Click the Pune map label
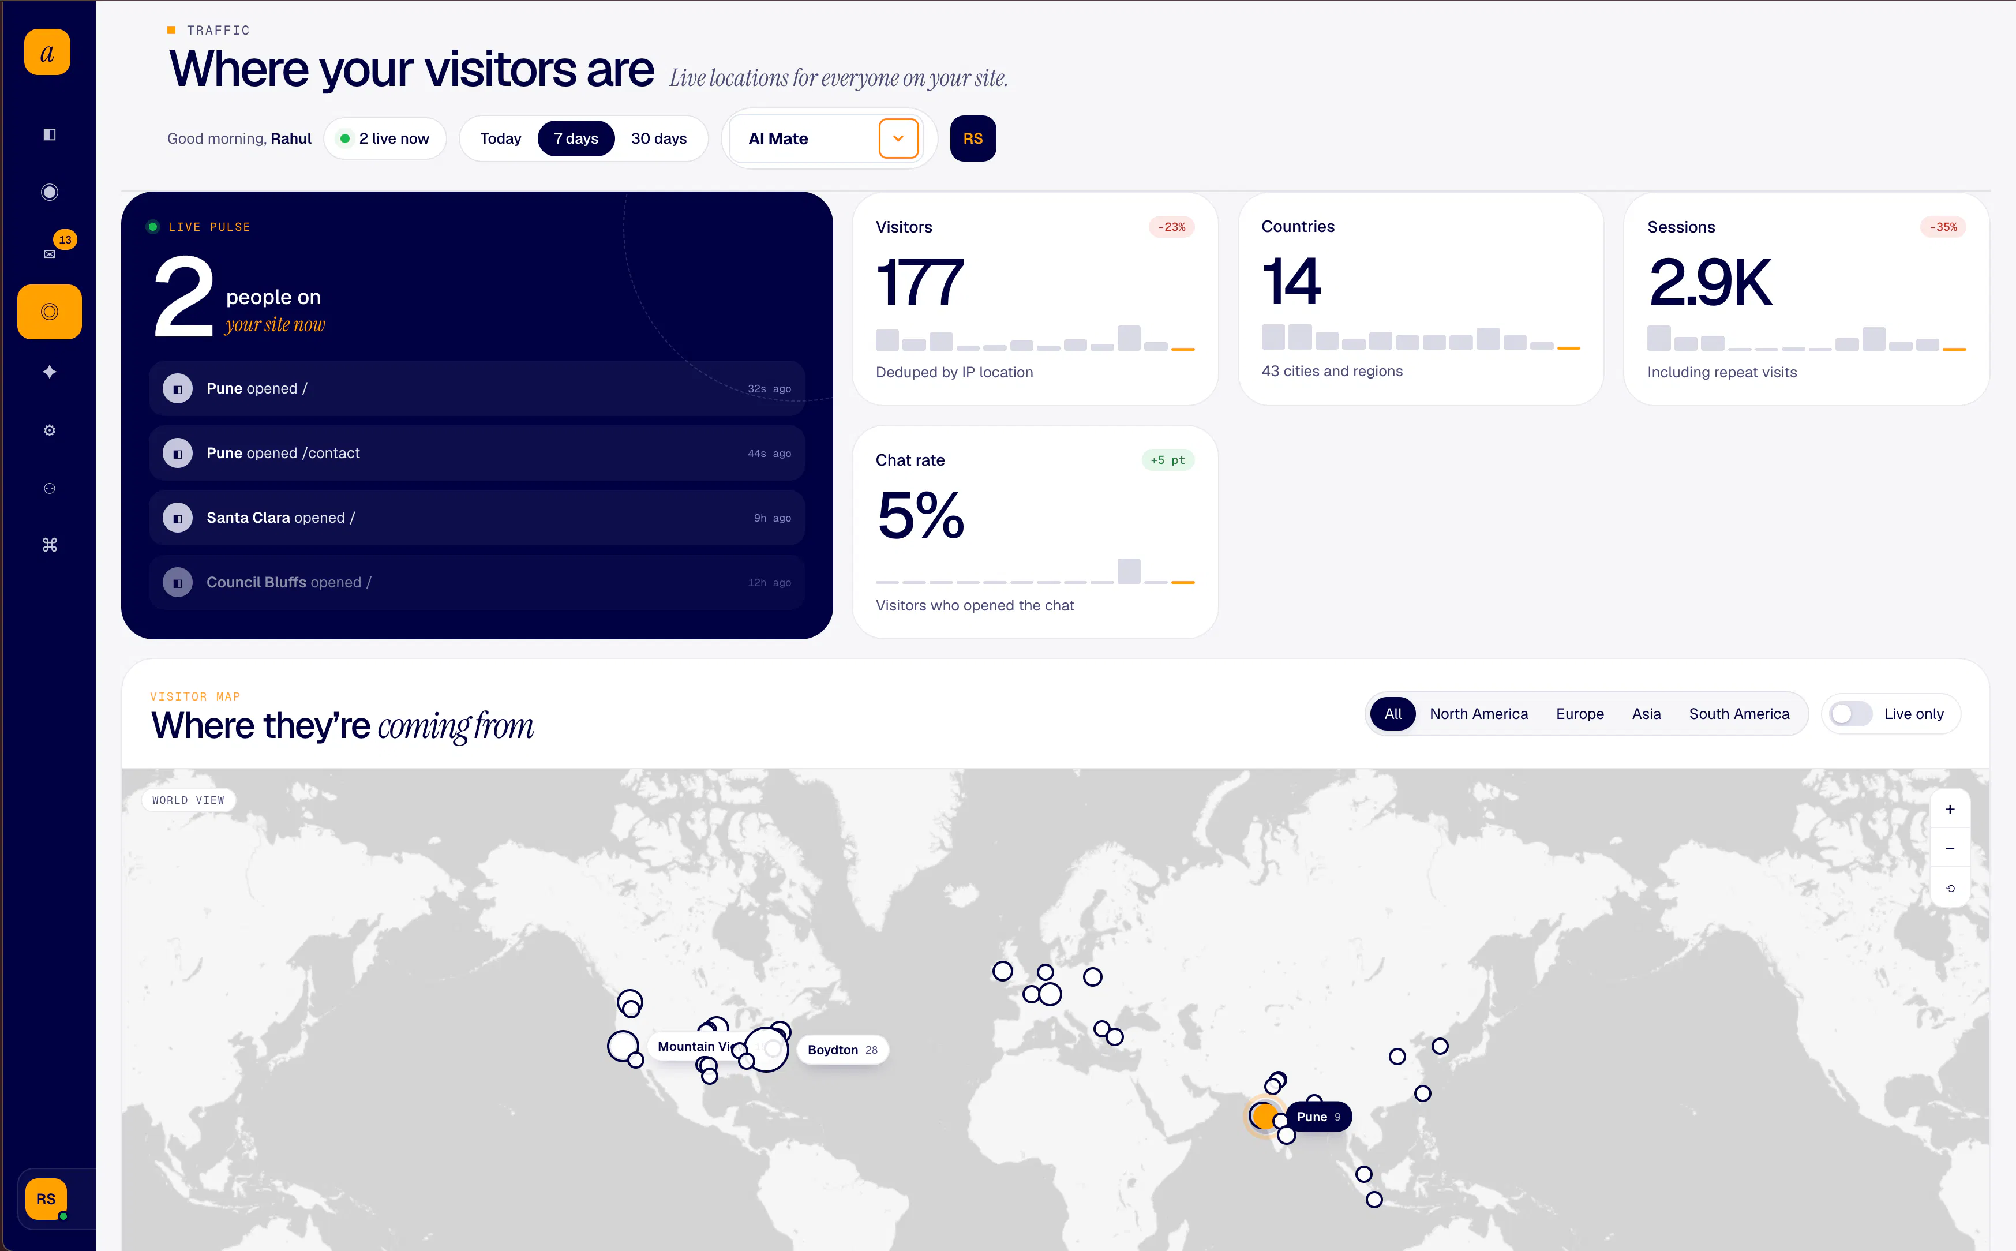 [x=1318, y=1117]
